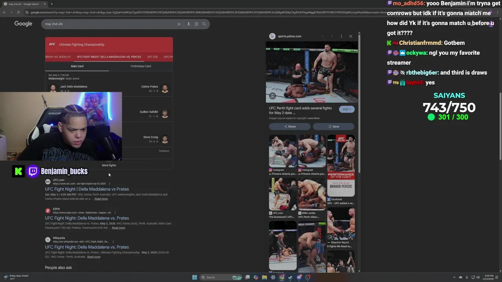Select UFC Fight Night Della Maddalena vs. Prates tab
Screen dimensions: 502x282
pos(109,57)
